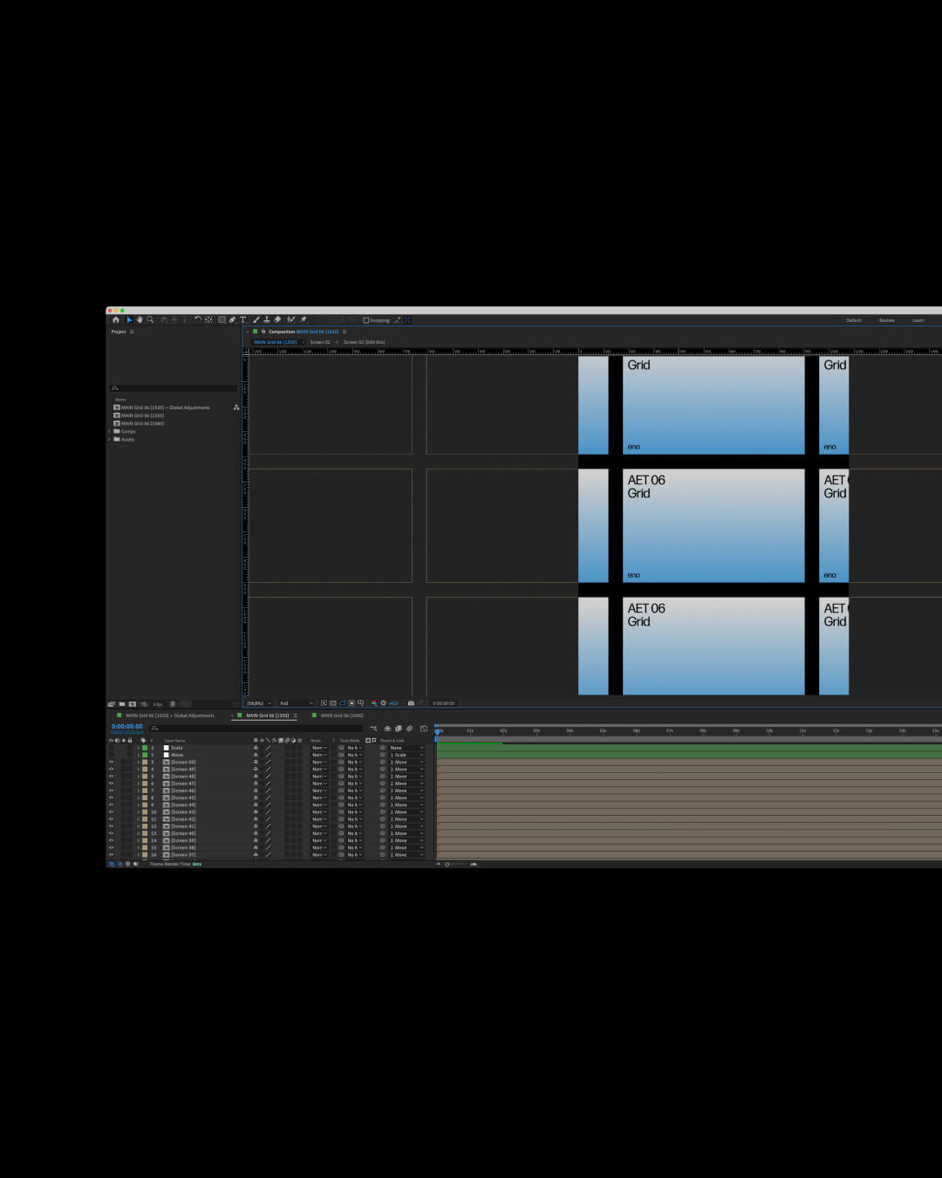Select the Pen tool

click(x=232, y=319)
